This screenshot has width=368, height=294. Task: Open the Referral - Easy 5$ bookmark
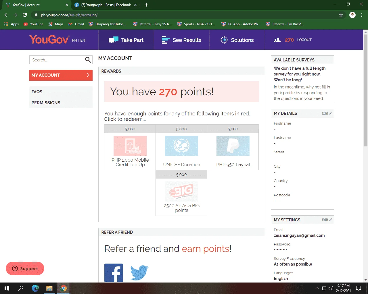(x=152, y=24)
